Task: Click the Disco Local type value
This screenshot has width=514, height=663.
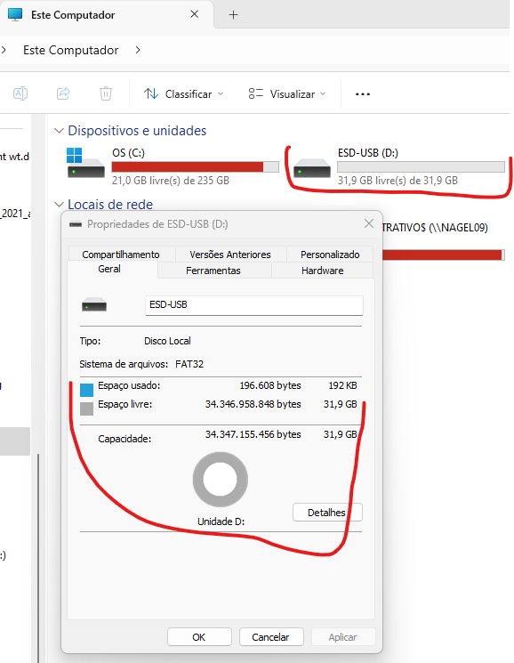Action: click(167, 341)
